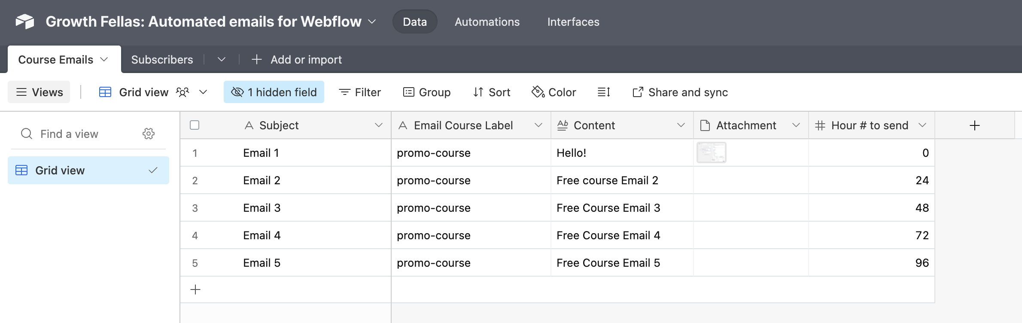
Task: Expand the Course Emails table options chevron
Action: [104, 59]
